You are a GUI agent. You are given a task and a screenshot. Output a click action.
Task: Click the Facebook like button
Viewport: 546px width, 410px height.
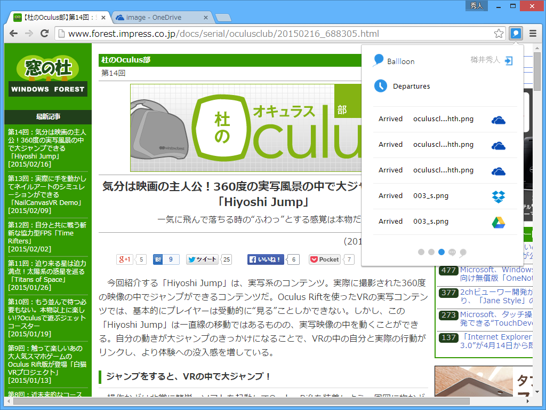point(266,259)
